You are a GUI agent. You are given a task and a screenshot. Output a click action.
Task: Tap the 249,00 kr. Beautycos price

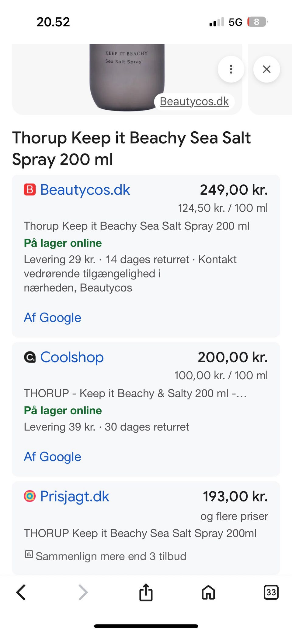tap(234, 190)
